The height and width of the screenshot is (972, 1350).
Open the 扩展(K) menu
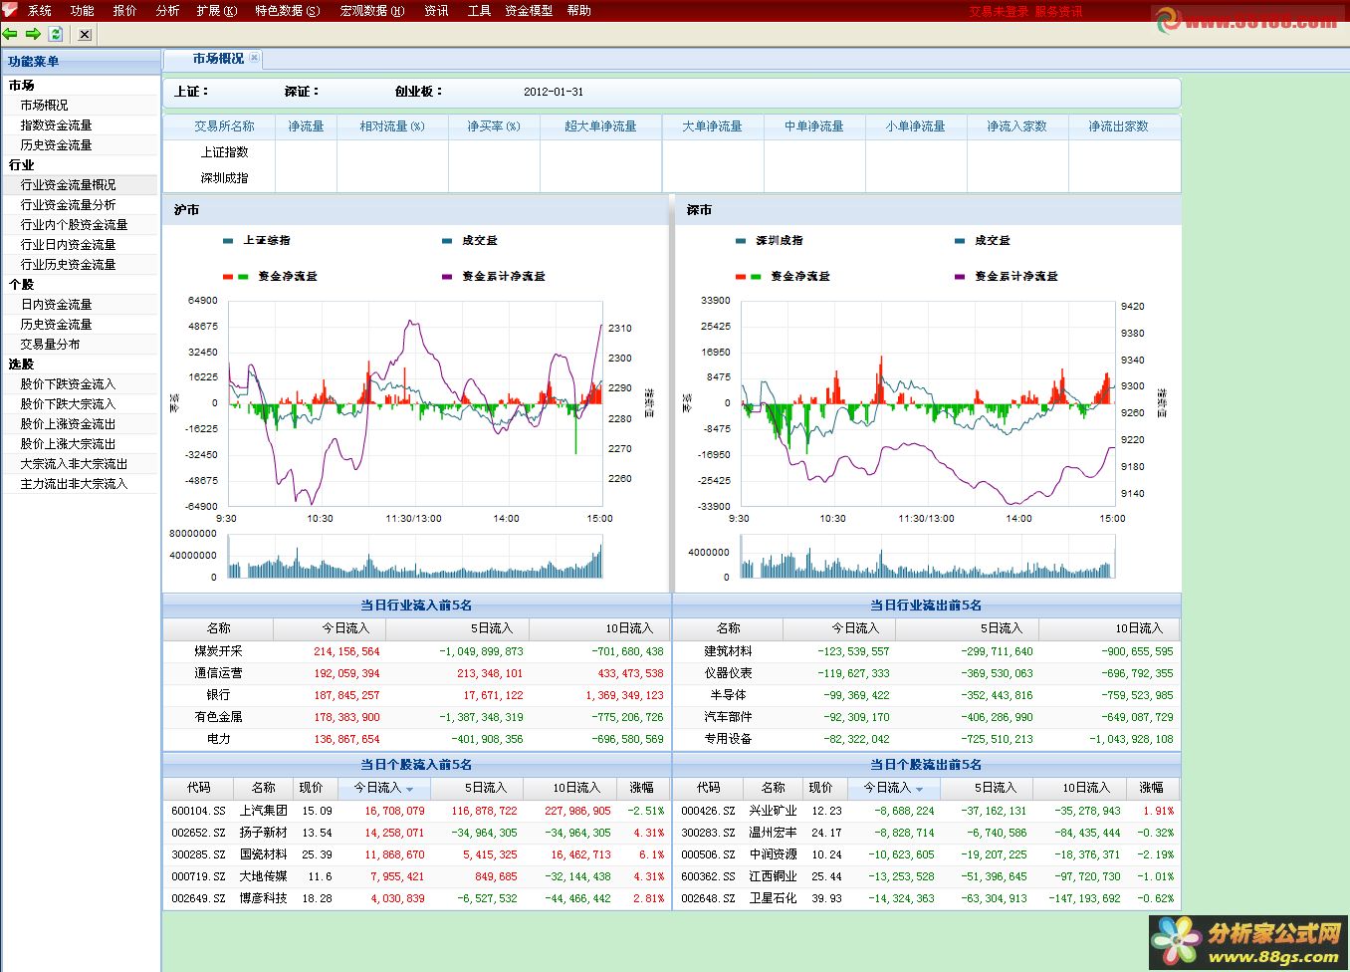216,11
